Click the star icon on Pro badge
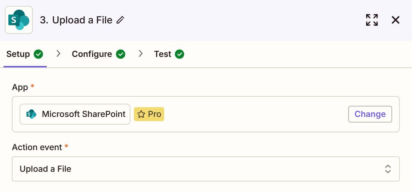Image resolution: width=412 pixels, height=192 pixels. (x=141, y=114)
